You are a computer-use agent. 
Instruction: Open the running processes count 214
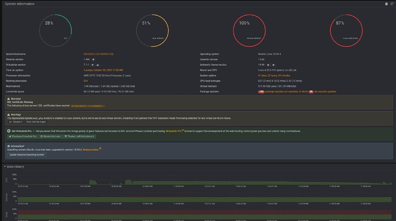click(85, 81)
